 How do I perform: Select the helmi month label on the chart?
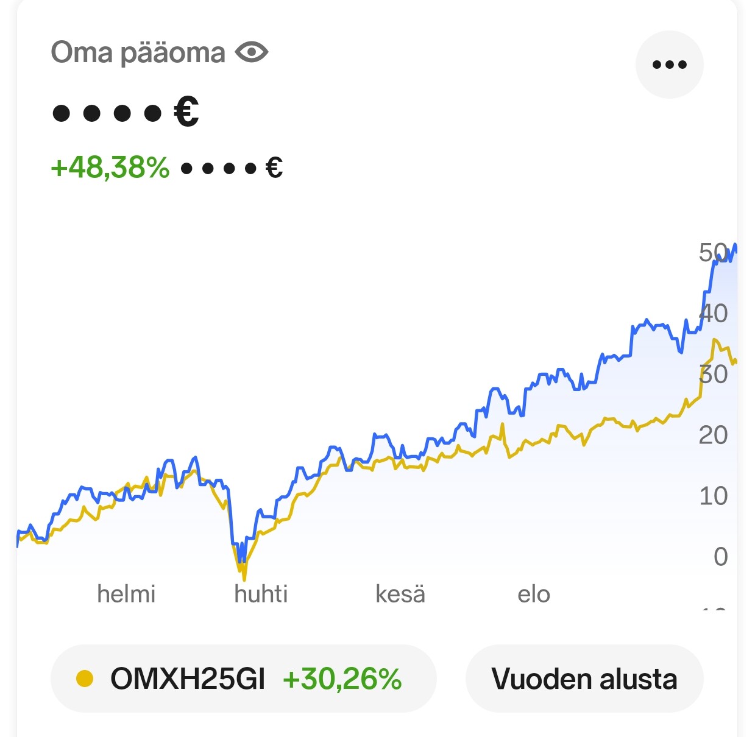coord(126,594)
